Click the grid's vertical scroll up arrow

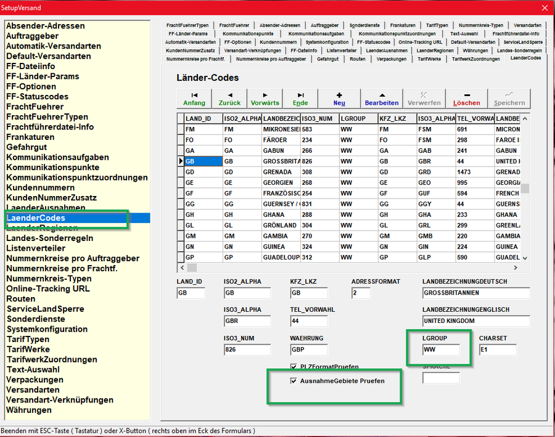tap(525, 117)
